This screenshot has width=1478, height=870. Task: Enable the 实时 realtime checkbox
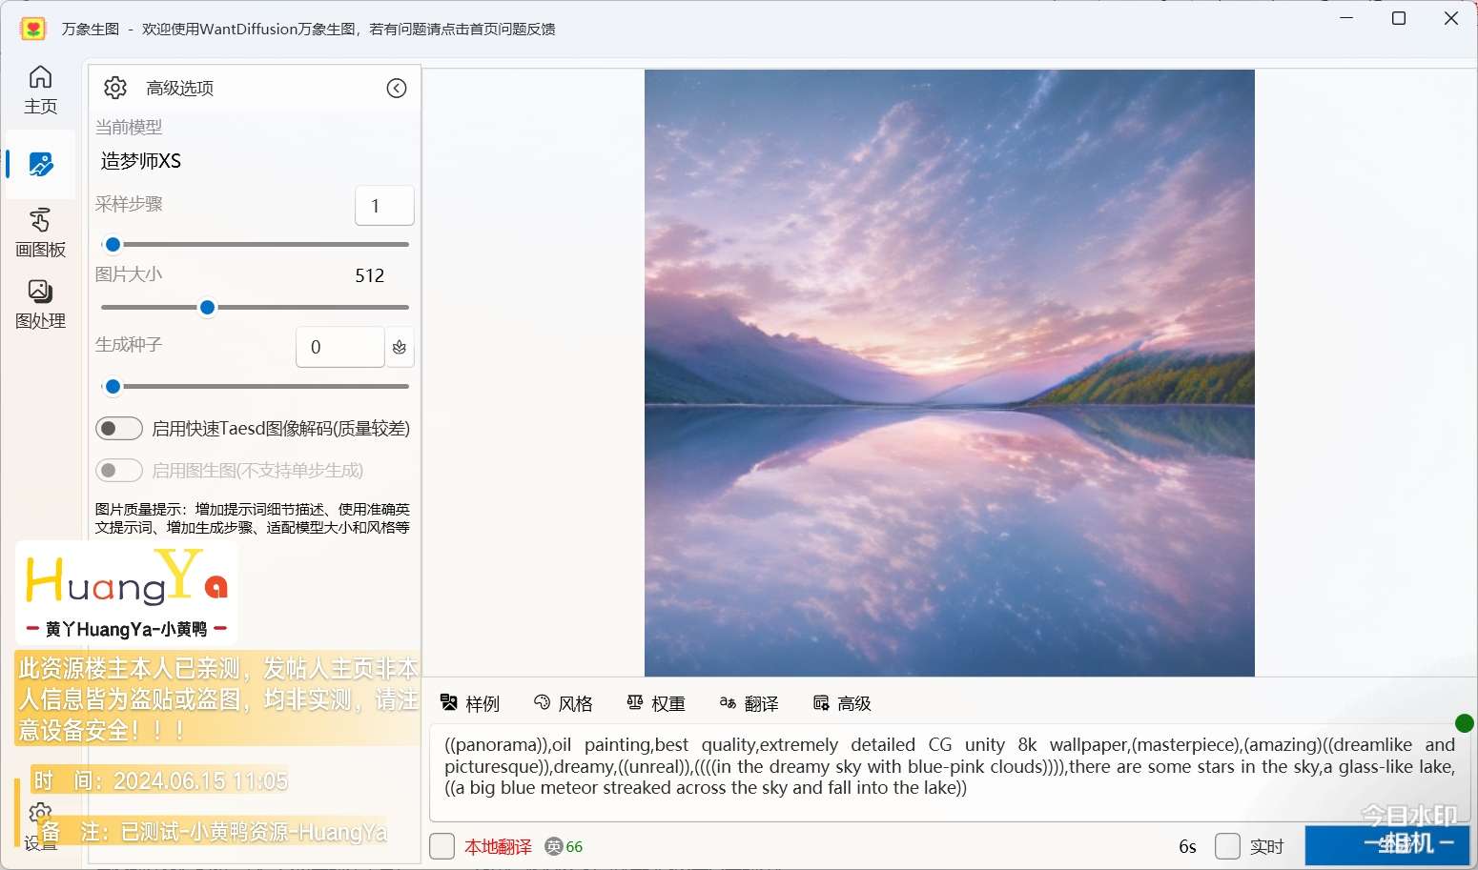(x=1227, y=846)
